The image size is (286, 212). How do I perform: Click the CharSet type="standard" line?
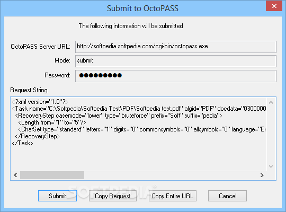pos(142,129)
